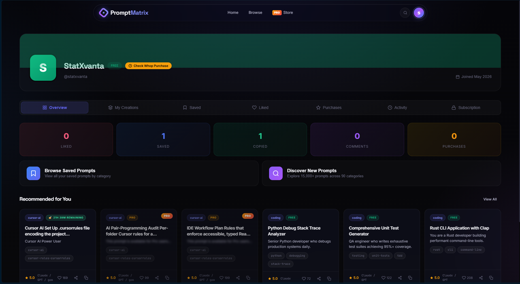
Task: Open Comprehensive Unit Test Generator title
Action: tap(374, 231)
